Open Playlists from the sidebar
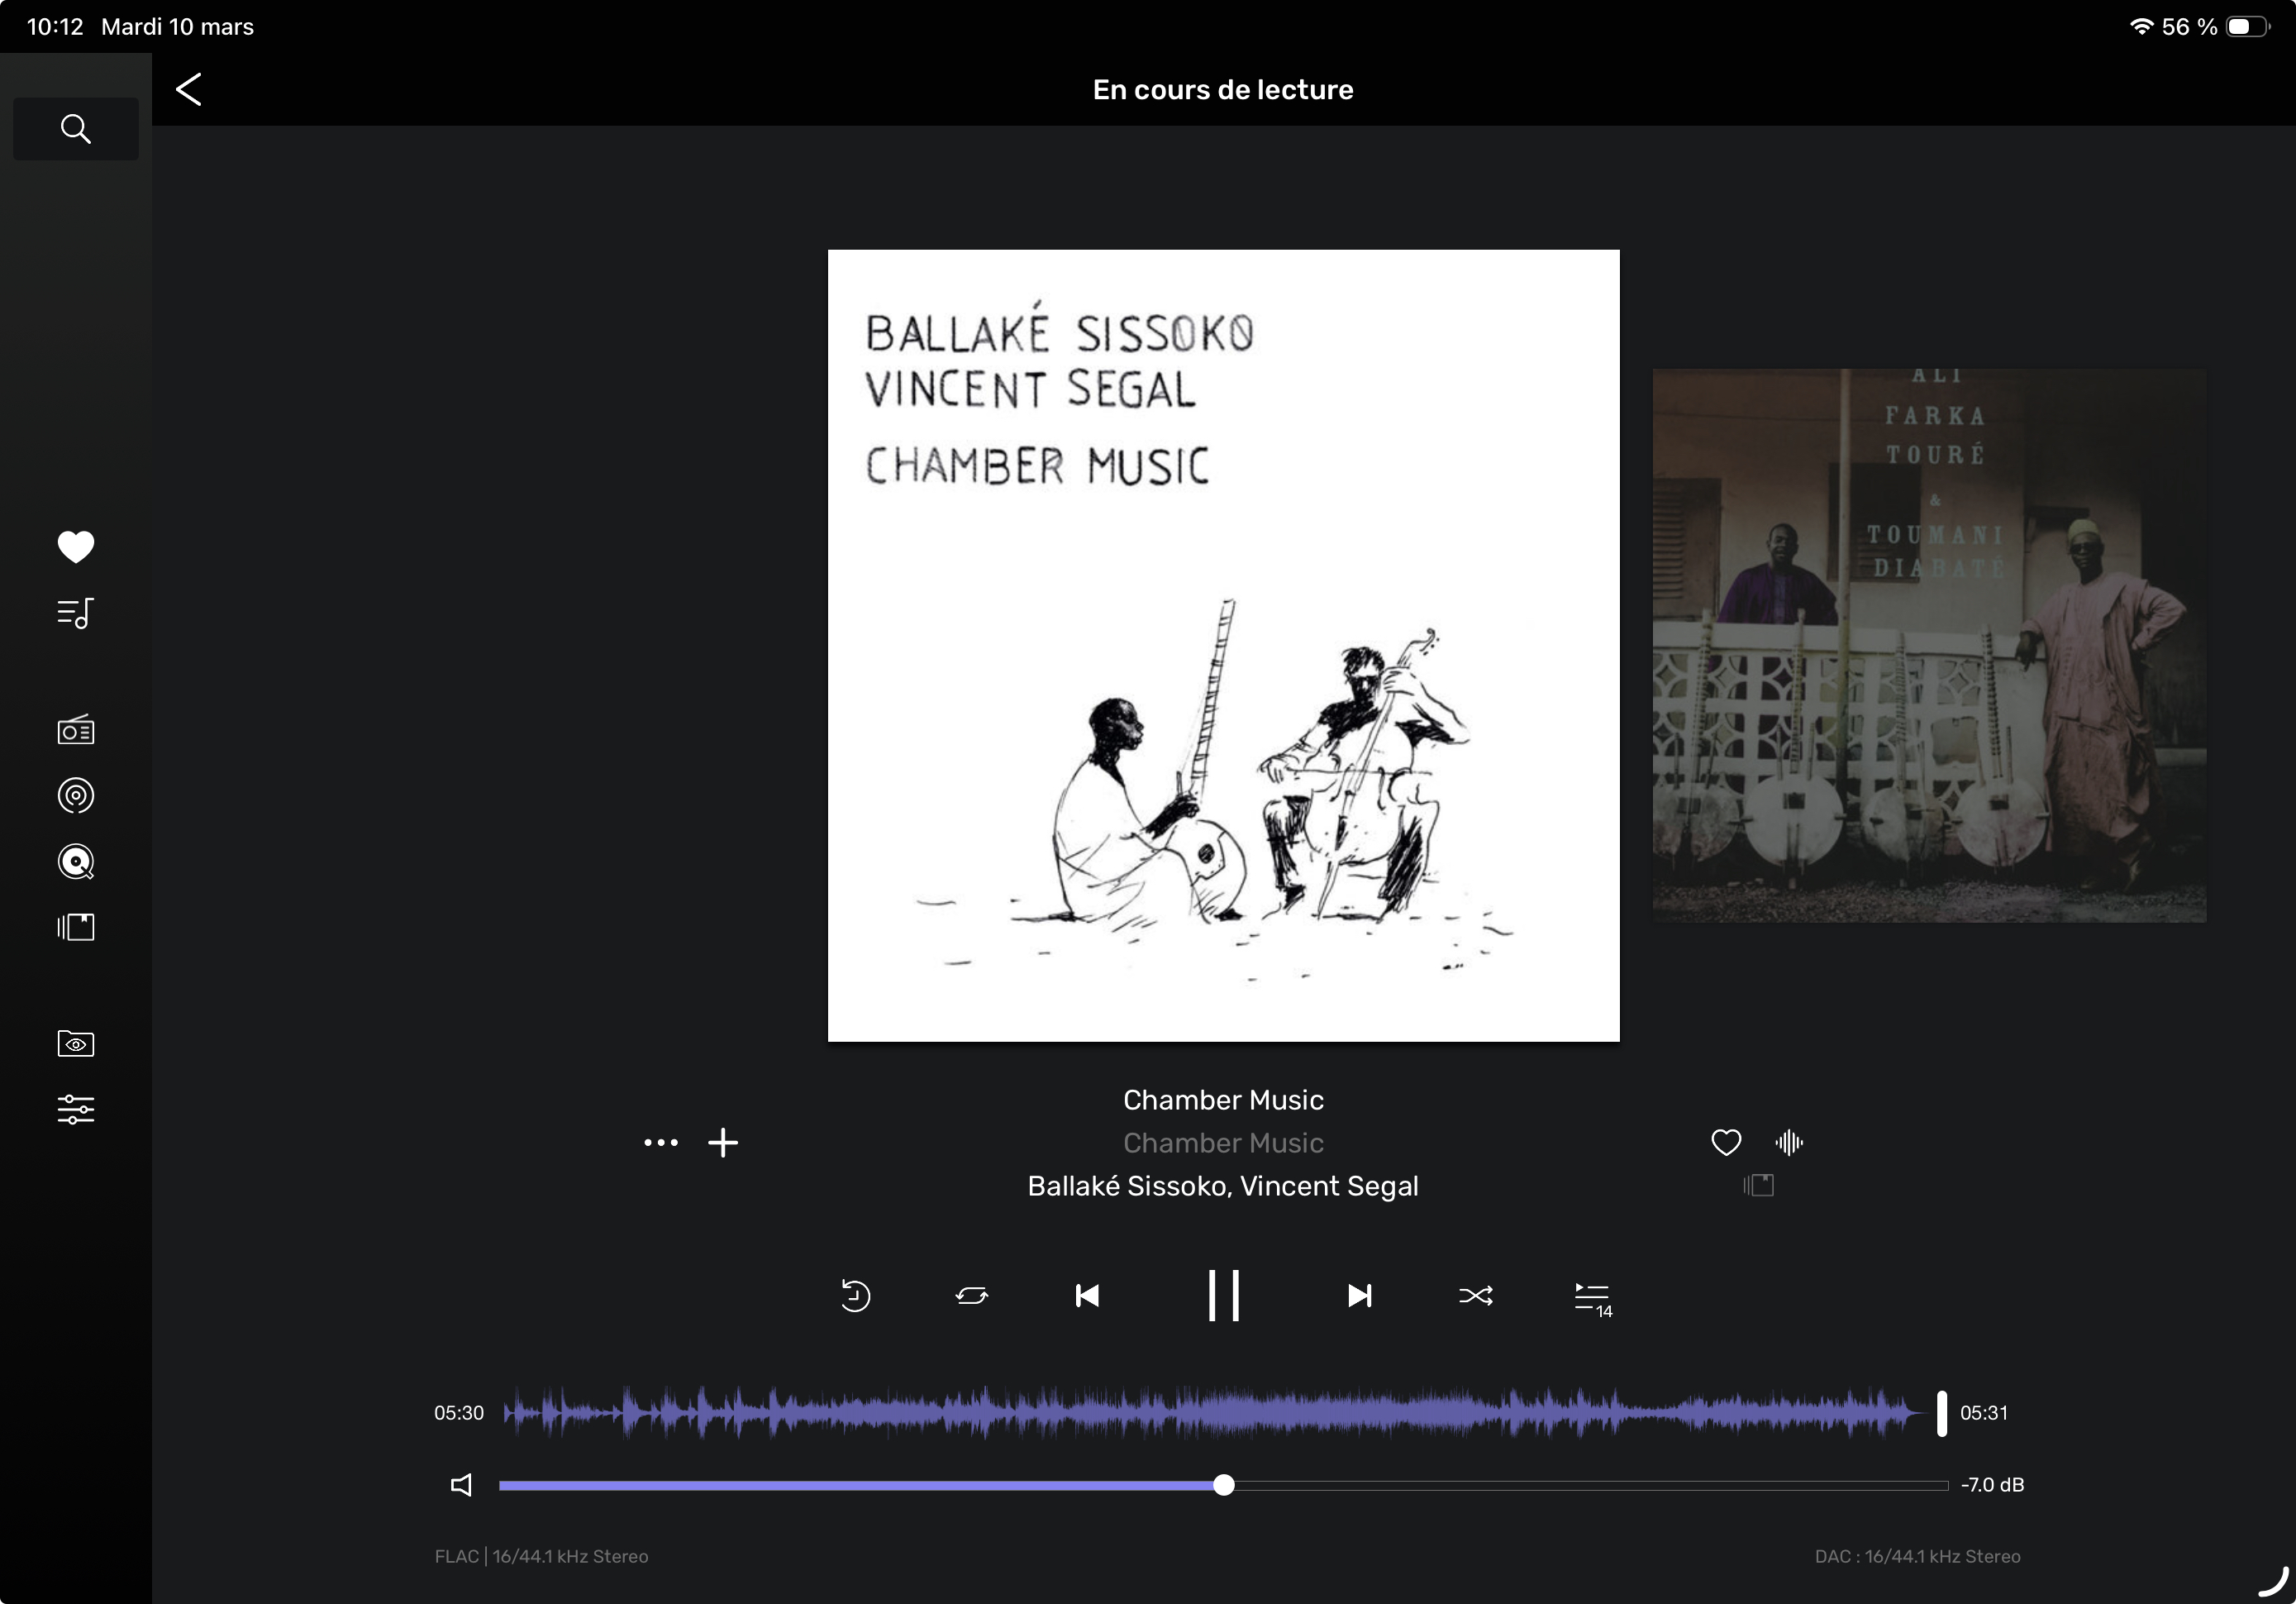2296x1604 pixels. tap(75, 613)
